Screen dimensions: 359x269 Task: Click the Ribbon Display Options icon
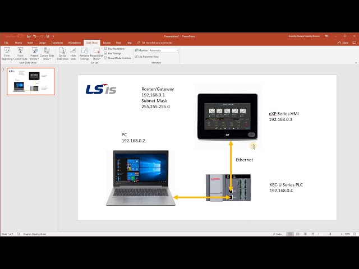(326, 36)
